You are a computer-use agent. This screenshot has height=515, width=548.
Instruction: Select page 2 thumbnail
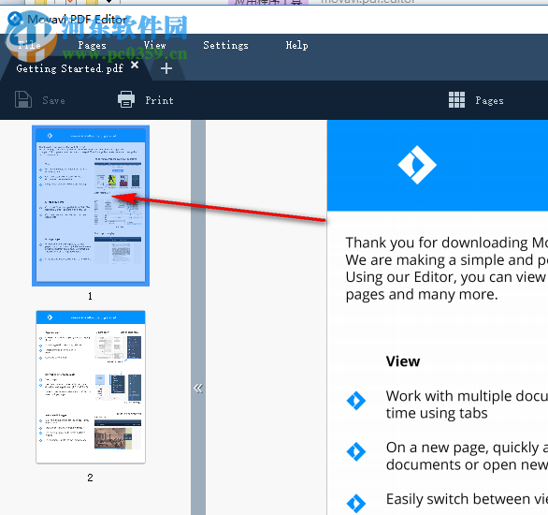(x=91, y=387)
